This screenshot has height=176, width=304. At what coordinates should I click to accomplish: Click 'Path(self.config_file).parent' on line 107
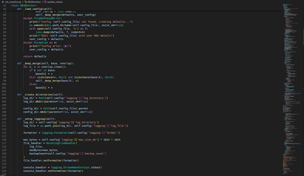[66, 109]
